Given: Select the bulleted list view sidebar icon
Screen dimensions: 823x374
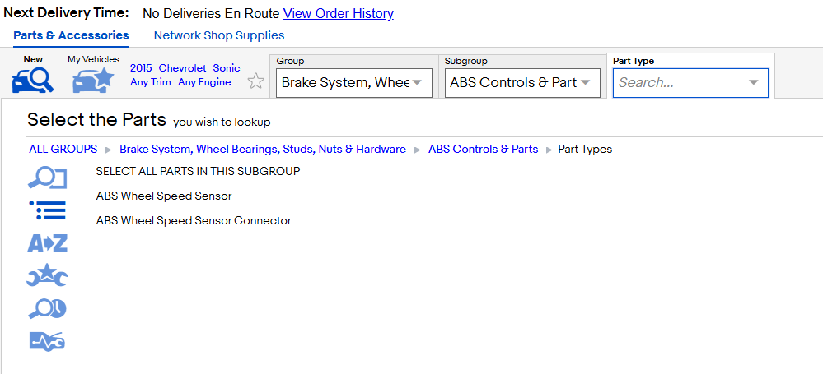Looking at the screenshot, I should [47, 210].
